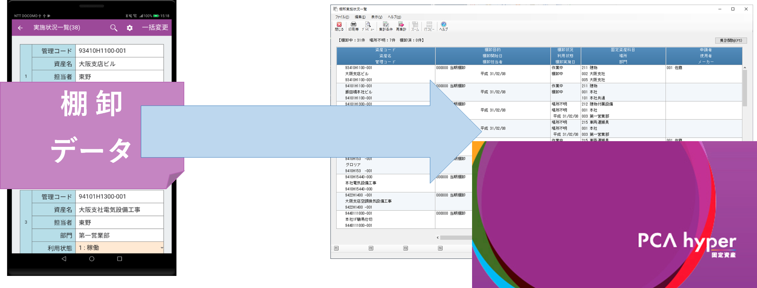The image size is (757, 288).
Task: Select the row グロリア
Action: [353, 165]
